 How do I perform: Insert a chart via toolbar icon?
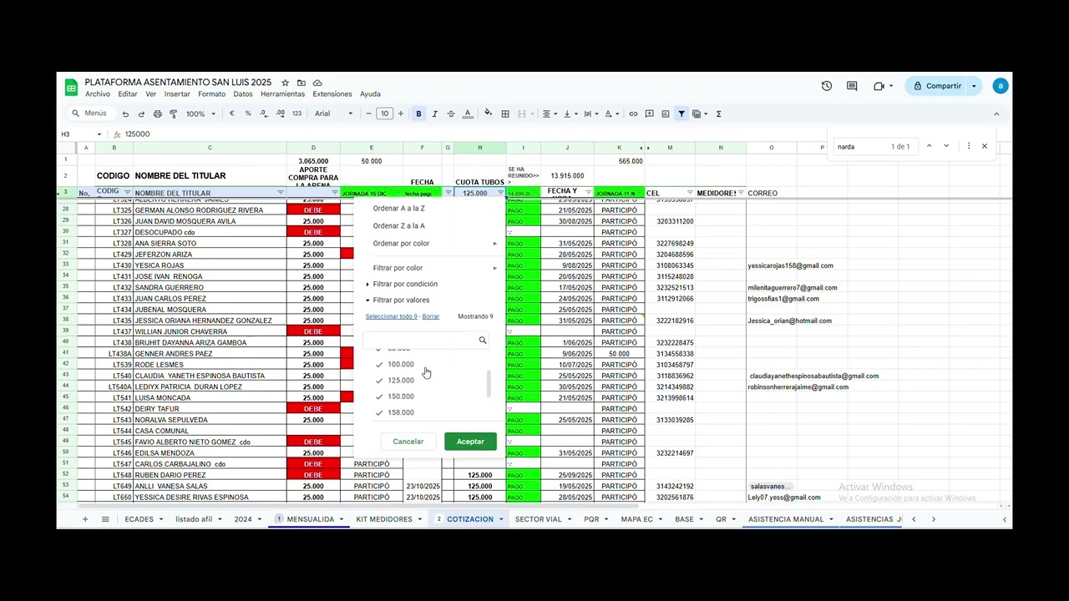pos(666,114)
